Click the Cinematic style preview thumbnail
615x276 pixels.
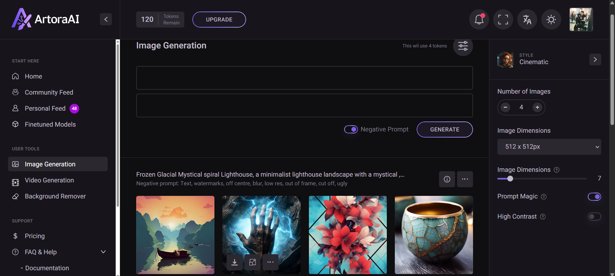(x=505, y=59)
